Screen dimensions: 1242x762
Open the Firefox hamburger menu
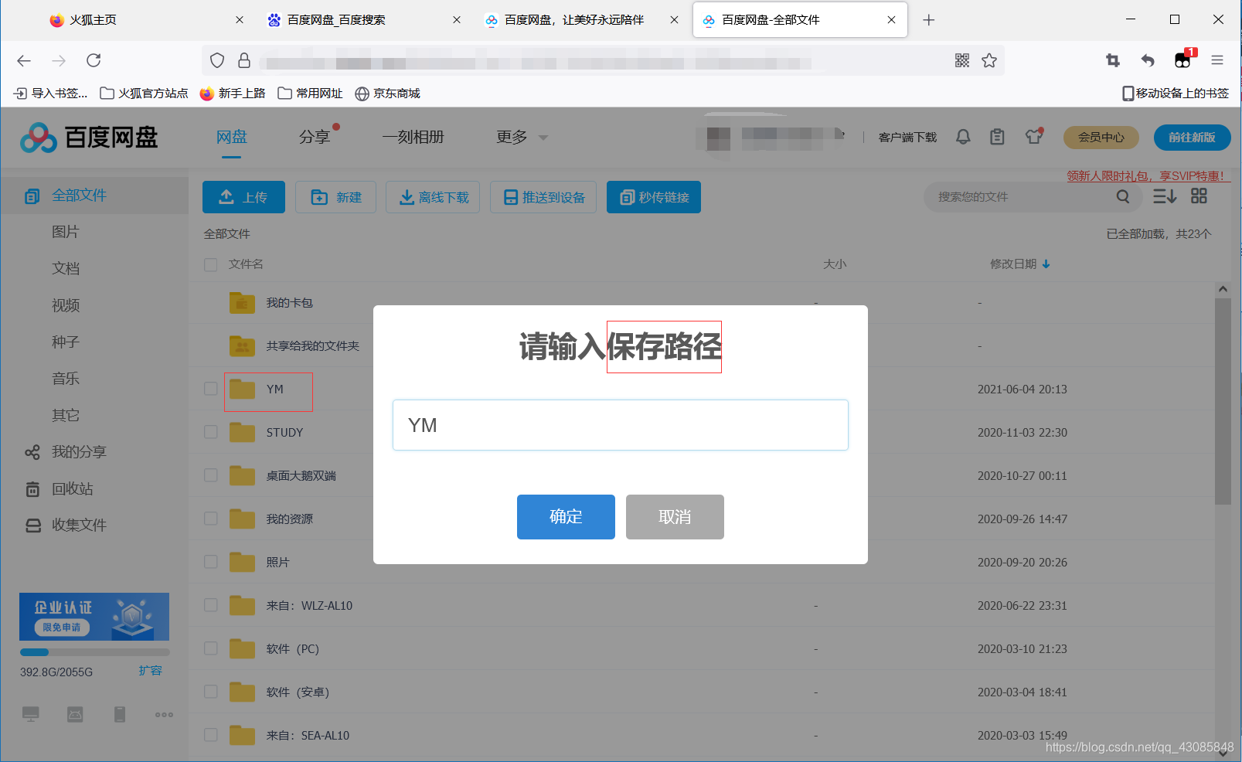(1217, 60)
